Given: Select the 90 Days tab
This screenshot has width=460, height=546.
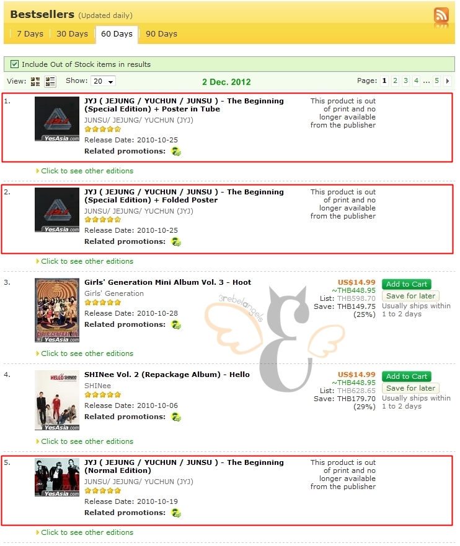Looking at the screenshot, I should (x=161, y=34).
